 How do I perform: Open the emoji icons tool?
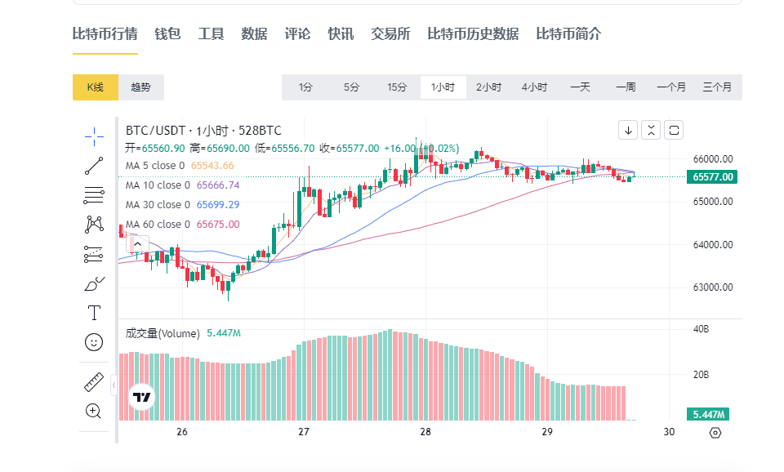(x=95, y=342)
